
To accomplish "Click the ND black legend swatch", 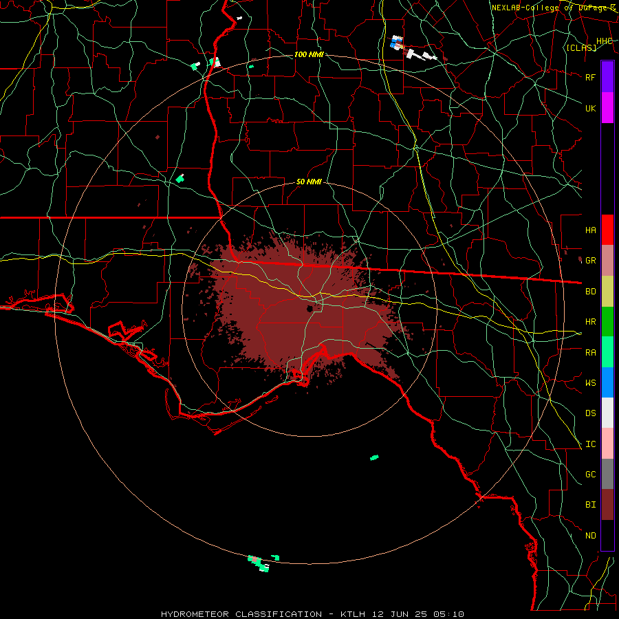I will click(607, 535).
